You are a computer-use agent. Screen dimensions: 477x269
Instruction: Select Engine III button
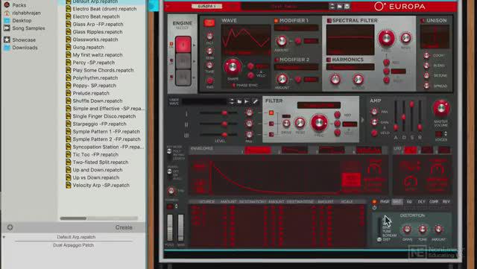click(183, 77)
